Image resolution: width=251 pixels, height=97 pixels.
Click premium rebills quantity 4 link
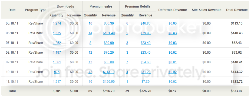127,72
